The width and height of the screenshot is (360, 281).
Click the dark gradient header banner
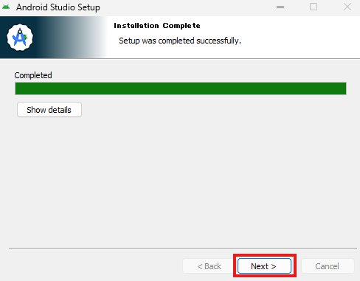pyautogui.click(x=53, y=38)
